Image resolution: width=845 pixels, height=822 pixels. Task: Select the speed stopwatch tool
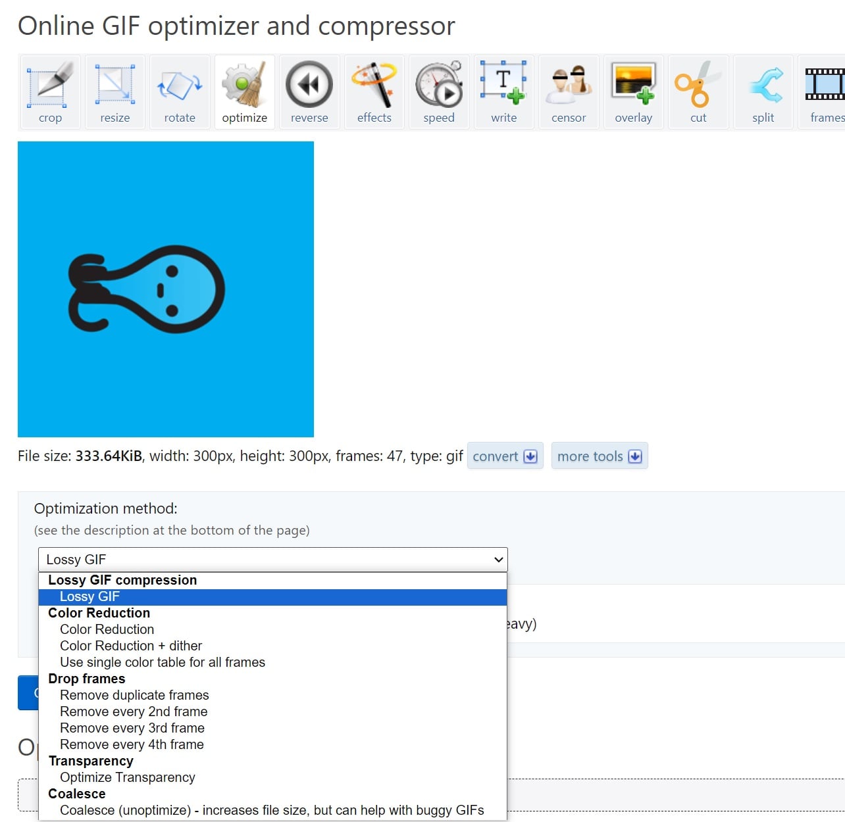tap(439, 93)
